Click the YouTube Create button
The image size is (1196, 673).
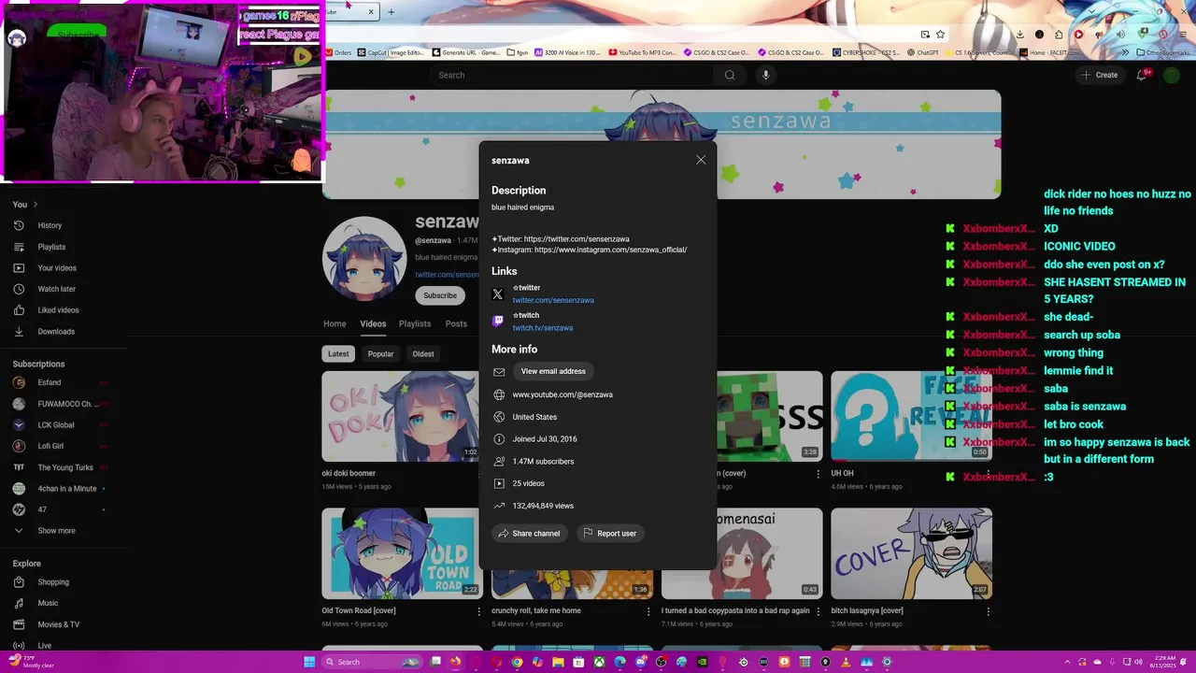click(1100, 75)
